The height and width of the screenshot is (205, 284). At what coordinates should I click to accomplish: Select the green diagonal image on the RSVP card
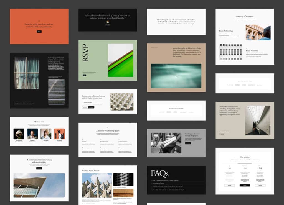tap(120, 60)
